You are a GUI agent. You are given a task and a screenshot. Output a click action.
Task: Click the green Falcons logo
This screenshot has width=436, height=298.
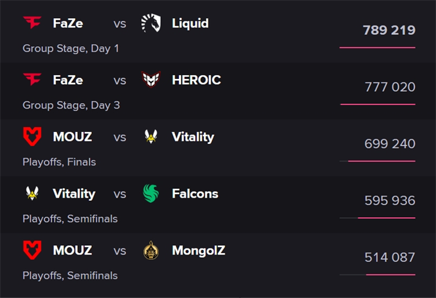[151, 194]
